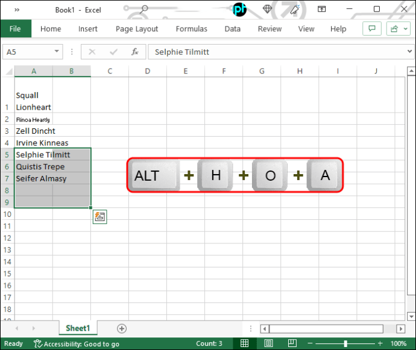This screenshot has width=416, height=350.
Task: Open the Formulas tab
Action: point(192,29)
